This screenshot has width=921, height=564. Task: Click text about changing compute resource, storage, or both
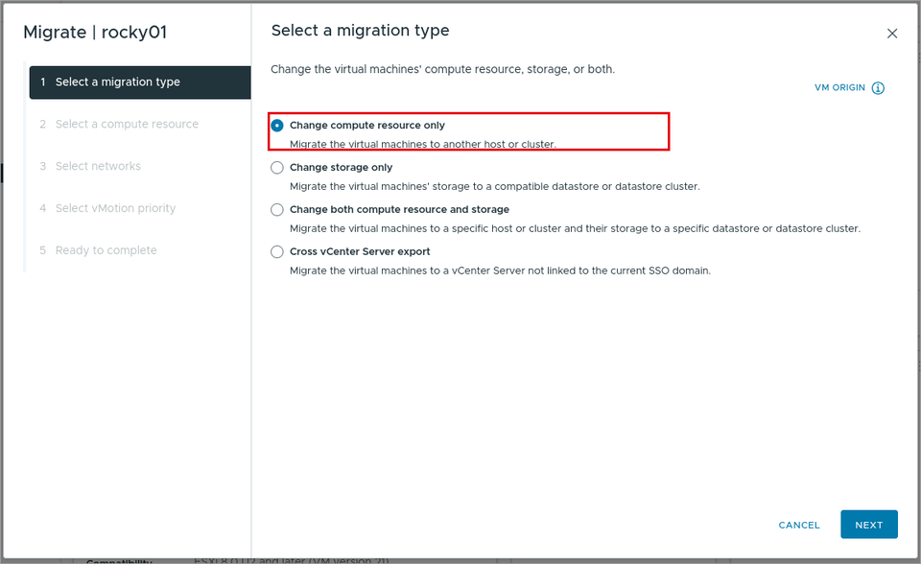443,69
